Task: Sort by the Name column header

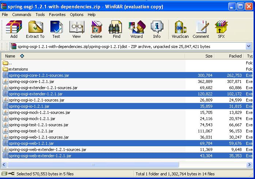Action: pos(93,56)
